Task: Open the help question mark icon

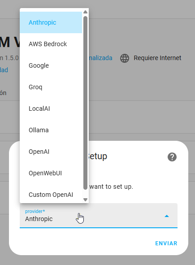Action: click(x=172, y=157)
